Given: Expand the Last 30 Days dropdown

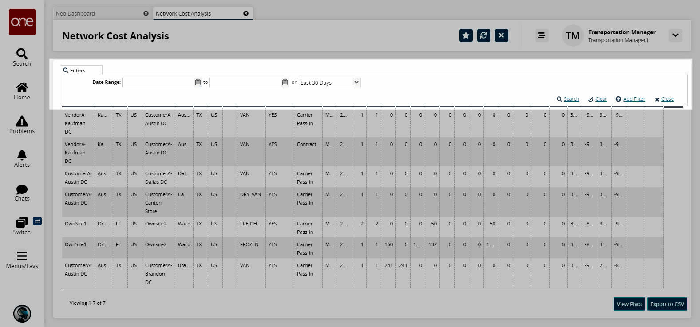Looking at the screenshot, I should (356, 83).
